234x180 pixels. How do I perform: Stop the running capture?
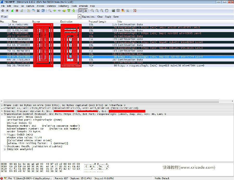tap(17, 11)
